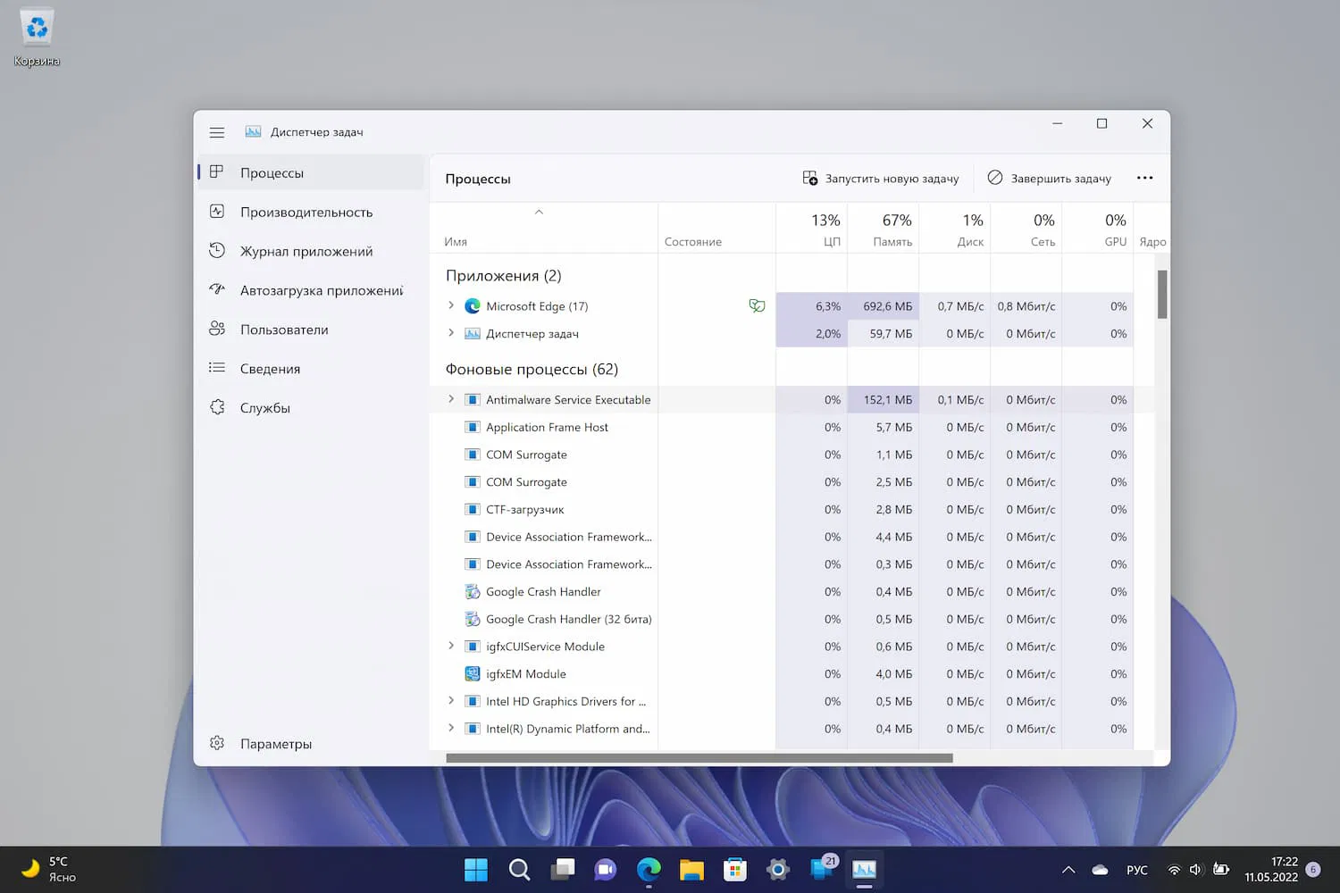The height and width of the screenshot is (893, 1340).
Task: Expand the Microsoft Edge (17) process group
Action: pos(451,305)
